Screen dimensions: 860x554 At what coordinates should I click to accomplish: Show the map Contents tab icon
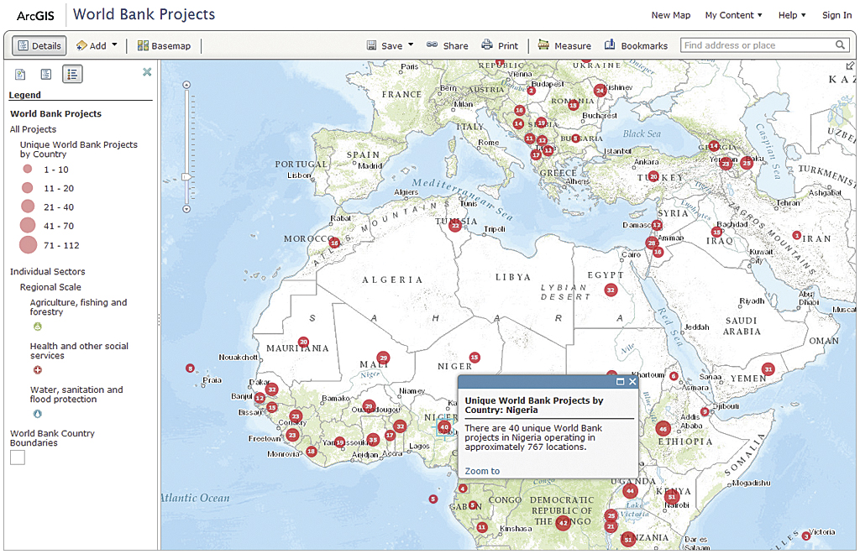(x=46, y=74)
